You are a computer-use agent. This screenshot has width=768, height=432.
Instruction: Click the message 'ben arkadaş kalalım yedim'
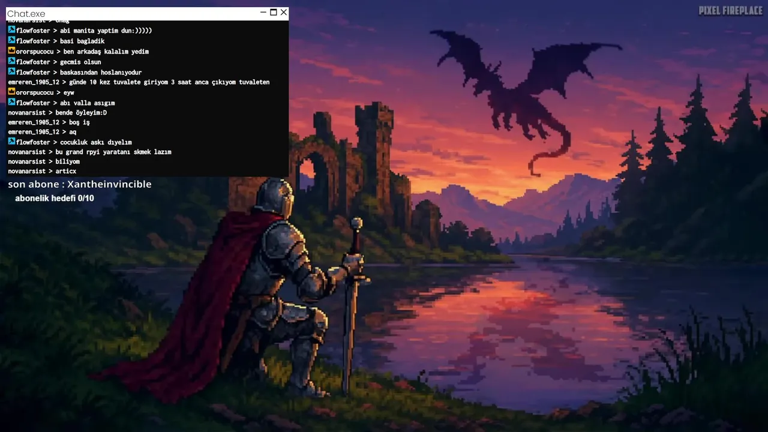[106, 52]
